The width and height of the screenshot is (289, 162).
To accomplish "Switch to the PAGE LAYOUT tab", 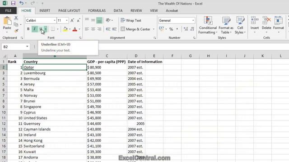I will 69,11.
